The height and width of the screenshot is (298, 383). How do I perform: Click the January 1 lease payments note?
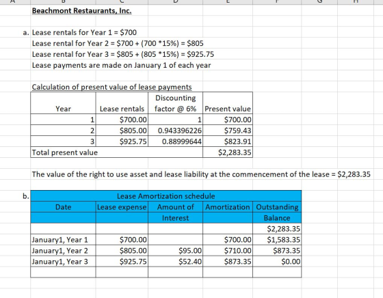[x=122, y=65]
